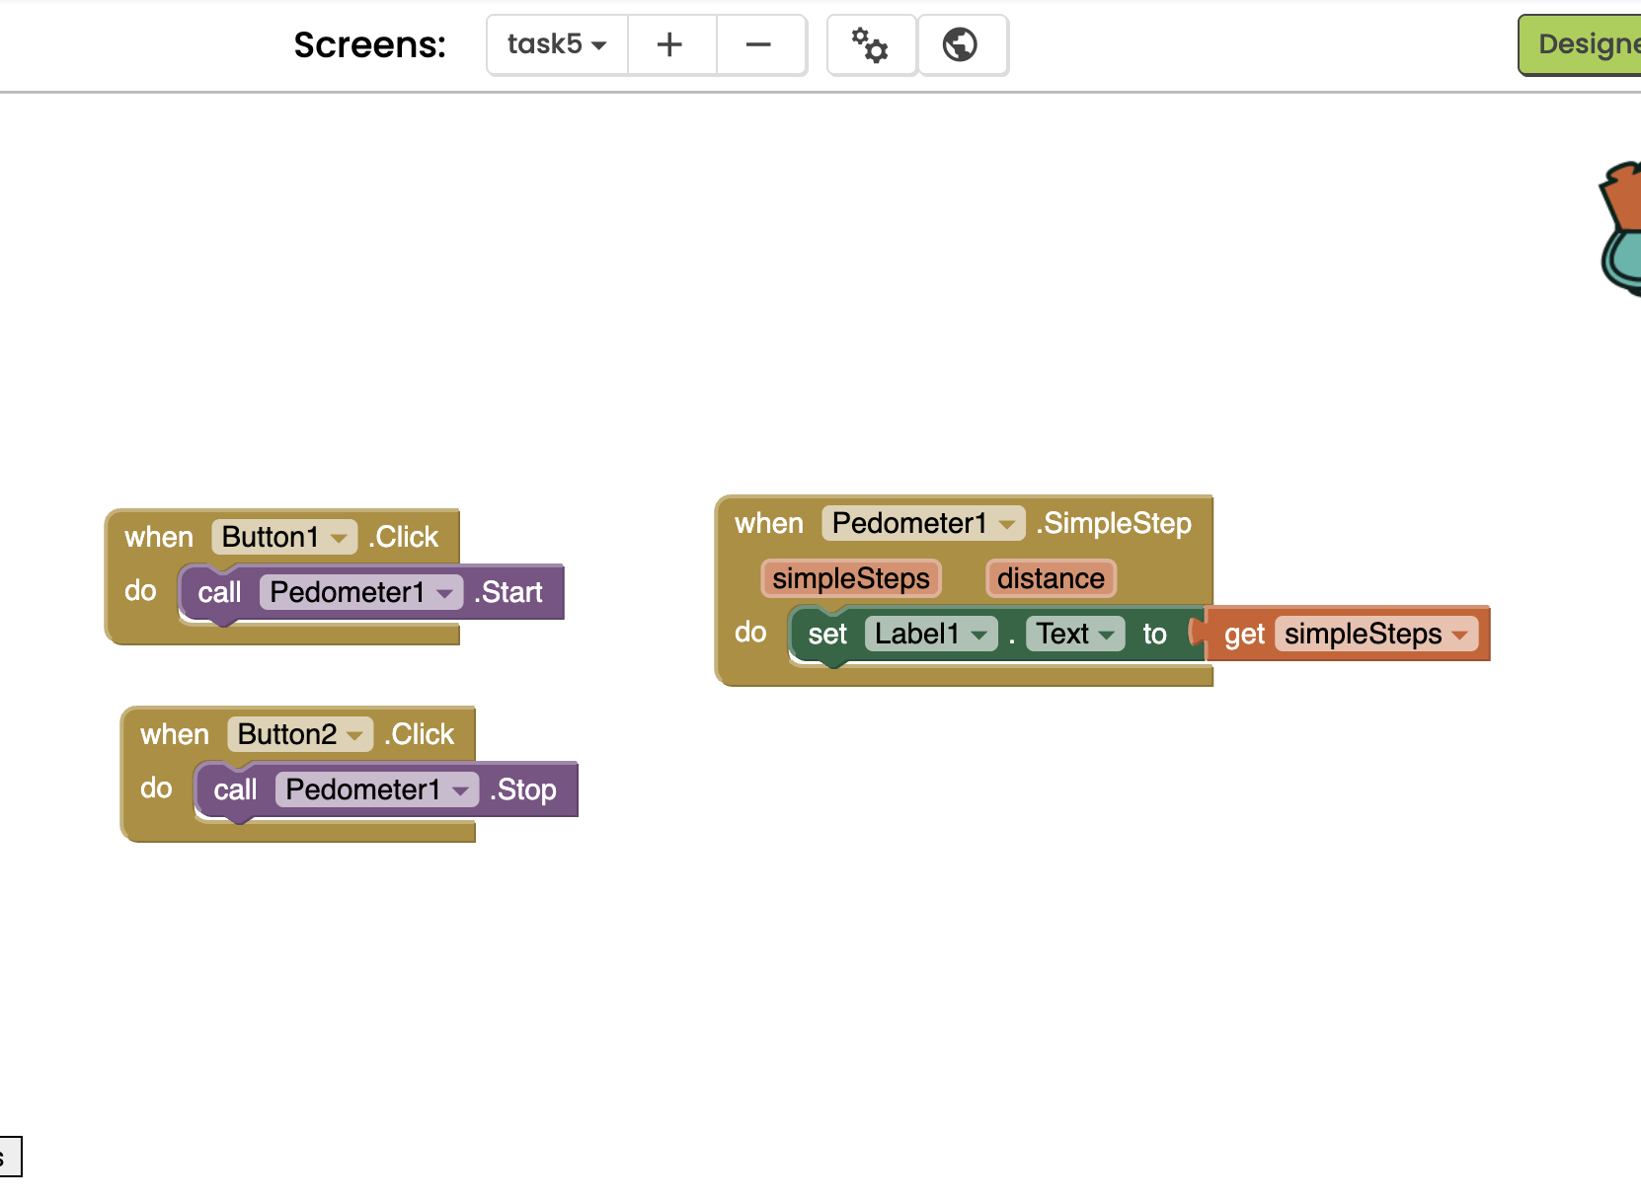Viewport: 1641px width, 1200px height.
Task: Open Button1 component dropdown in Click block
Action: [x=284, y=537]
